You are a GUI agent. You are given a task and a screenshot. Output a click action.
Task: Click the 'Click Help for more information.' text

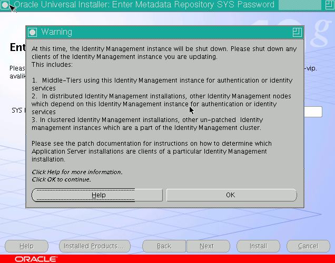tap(77, 172)
